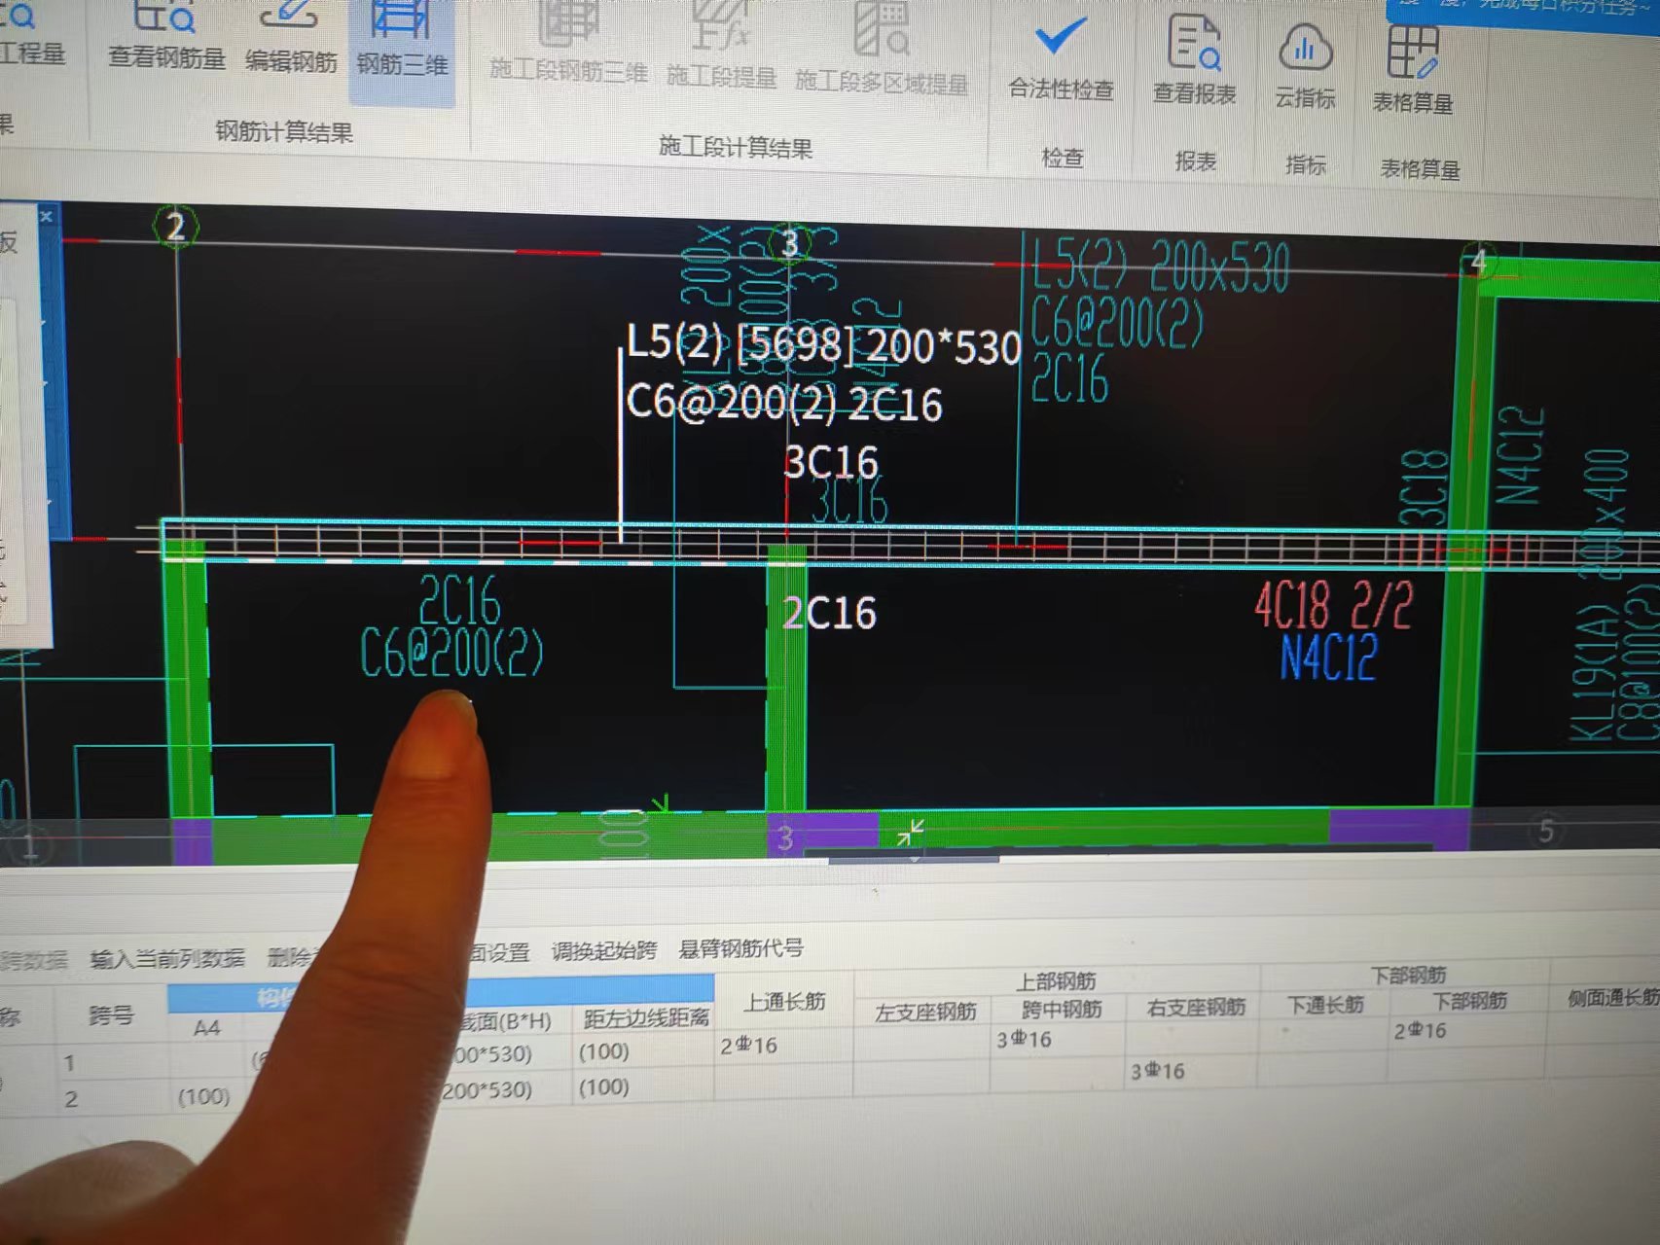This screenshot has width=1660, height=1245.
Task: Select span row number 1 in 跨号 column
Action: 69,1063
